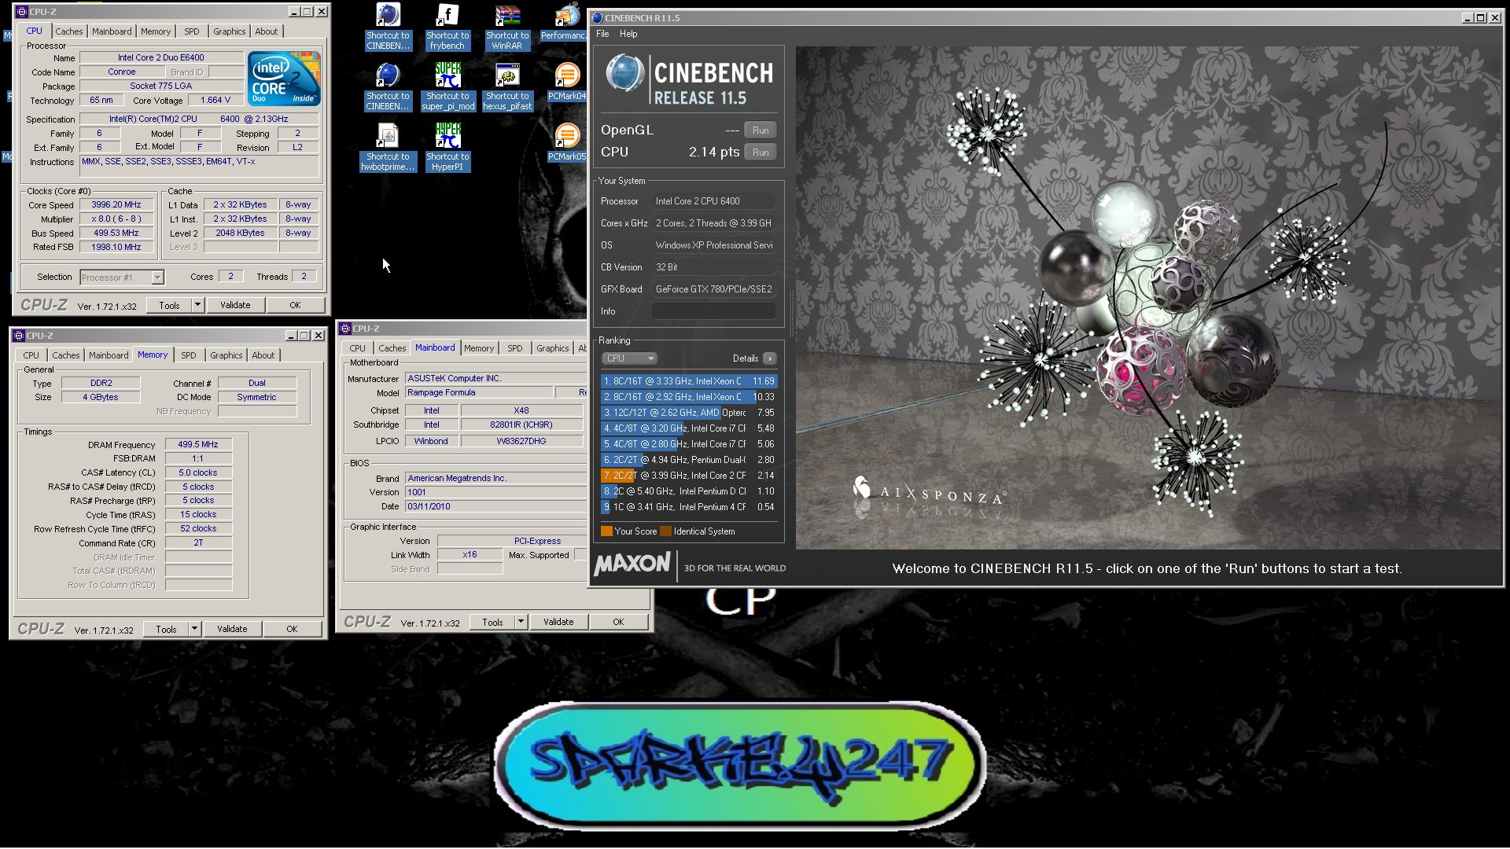This screenshot has height=849, width=1510.
Task: Open Tools dropdown arrow in Mainboard window
Action: point(521,622)
